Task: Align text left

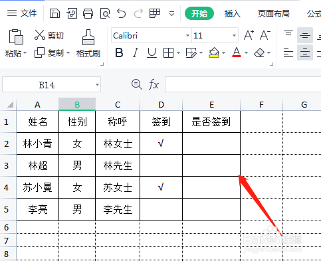Action: (x=288, y=53)
